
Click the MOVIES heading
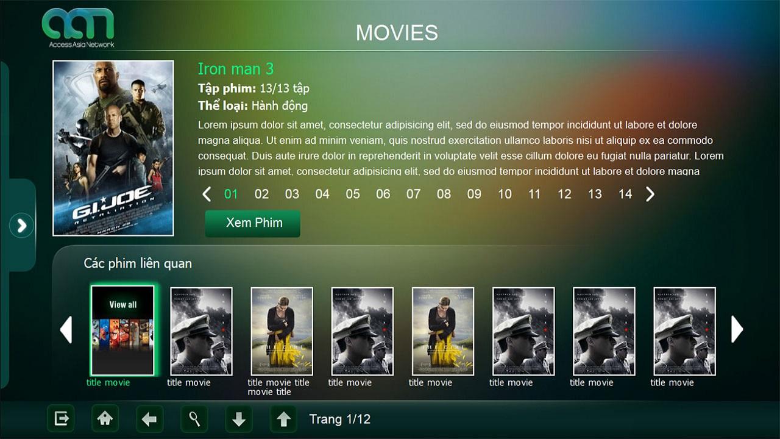point(397,32)
